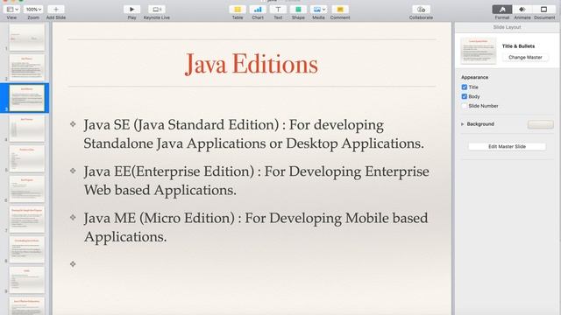Expand the Background section

(462, 124)
